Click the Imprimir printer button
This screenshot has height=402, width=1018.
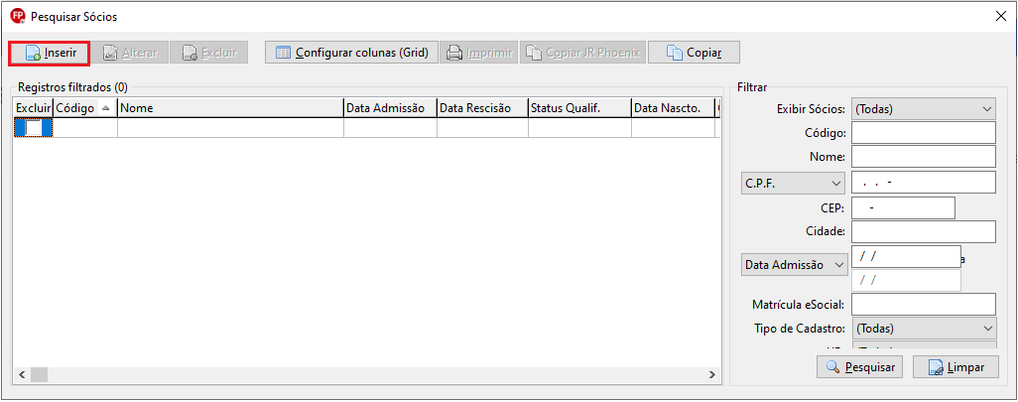(x=479, y=53)
